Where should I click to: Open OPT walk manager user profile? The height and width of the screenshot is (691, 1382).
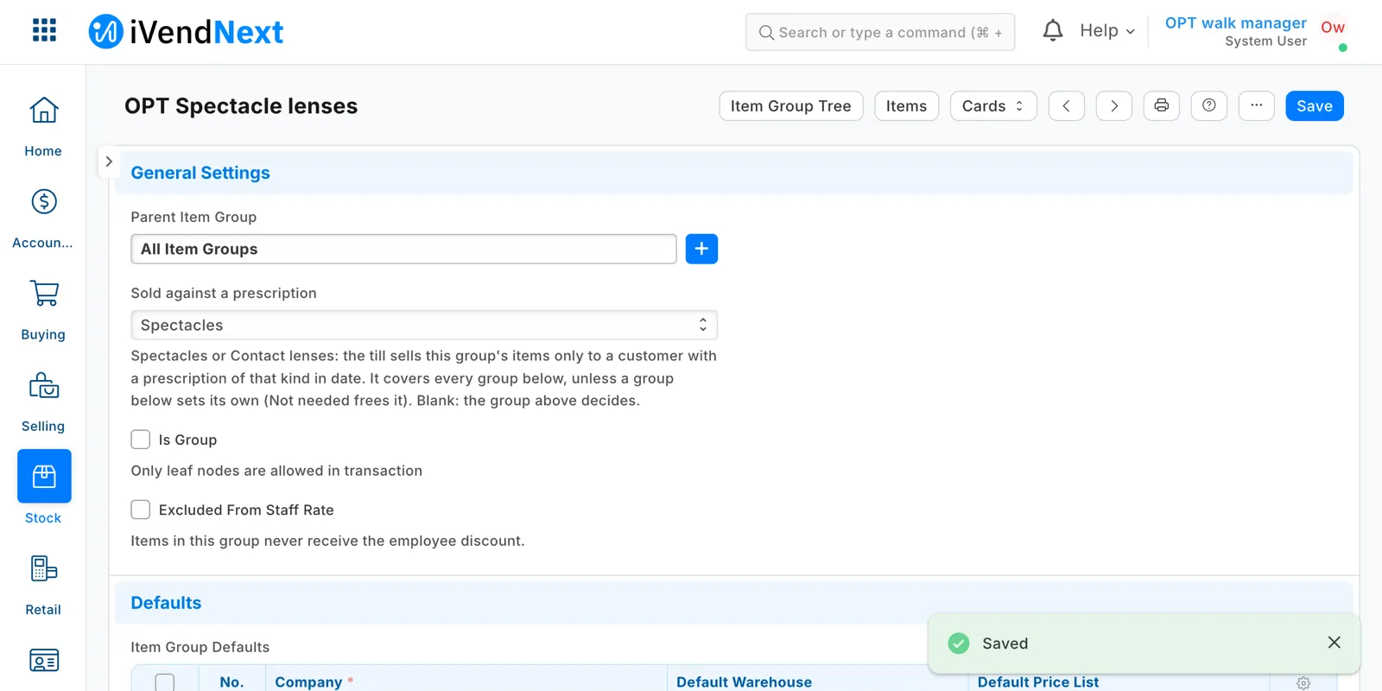pos(1235,23)
